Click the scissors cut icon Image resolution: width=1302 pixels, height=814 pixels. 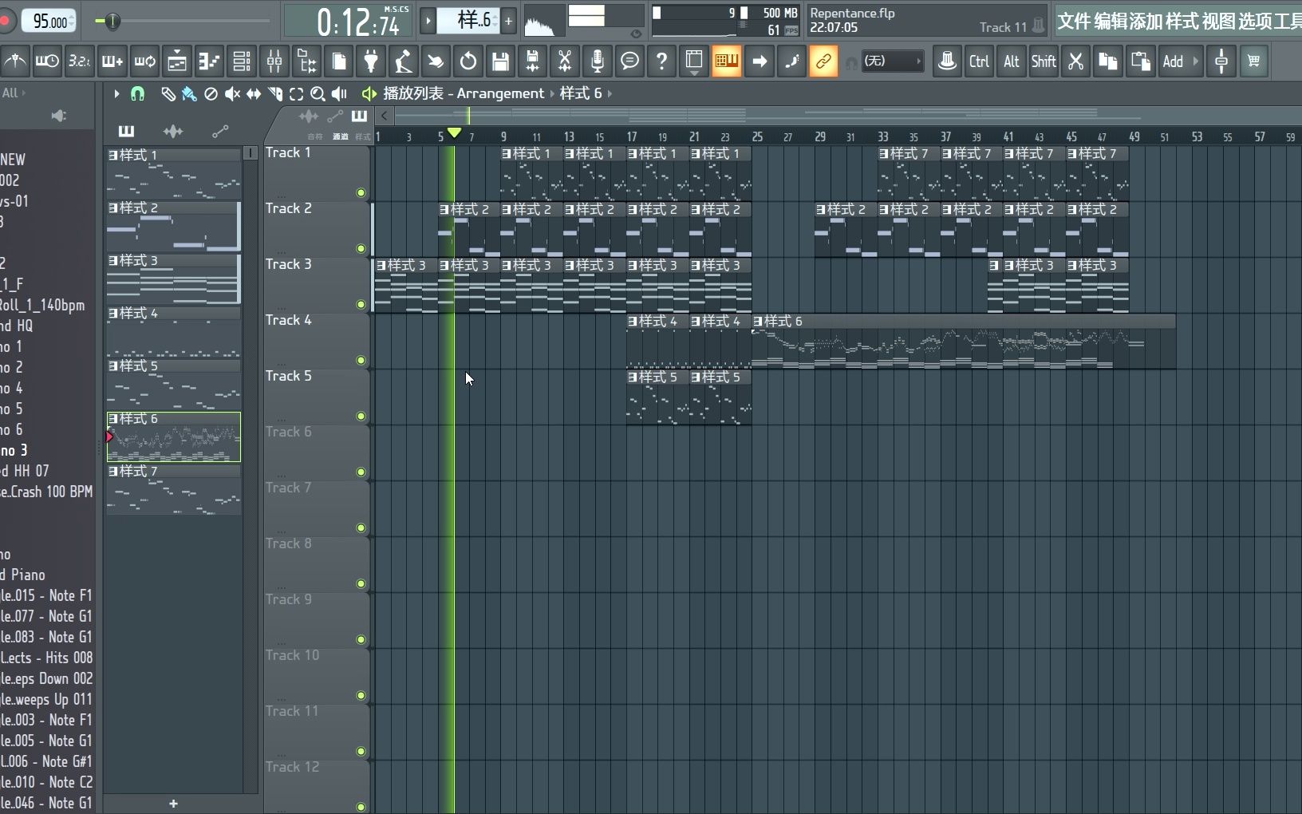(1076, 61)
